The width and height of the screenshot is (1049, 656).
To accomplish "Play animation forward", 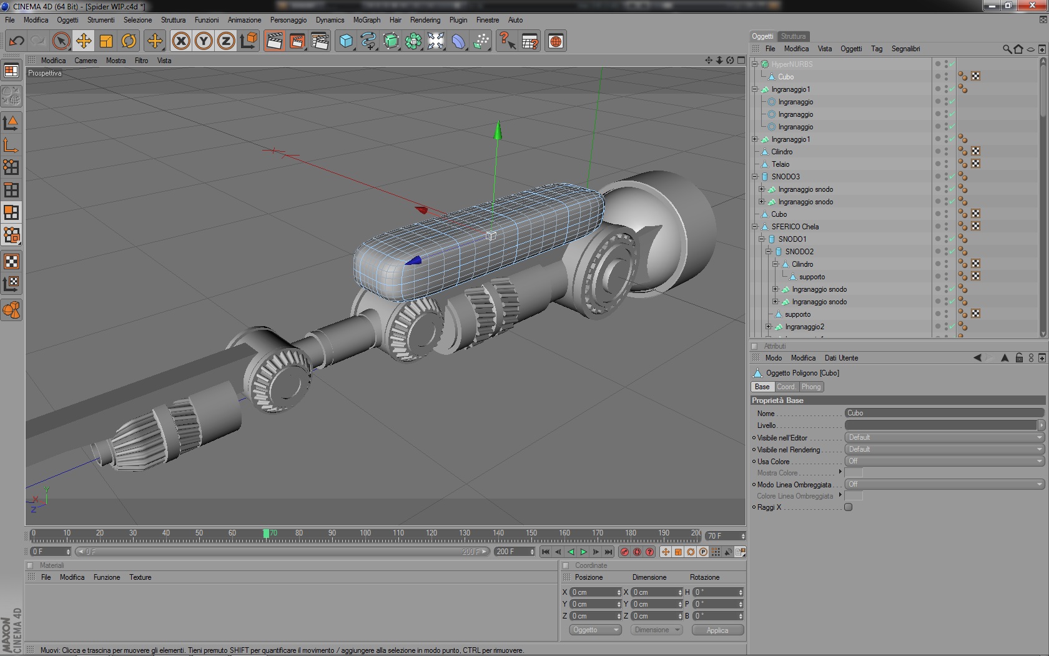I will pyautogui.click(x=583, y=552).
